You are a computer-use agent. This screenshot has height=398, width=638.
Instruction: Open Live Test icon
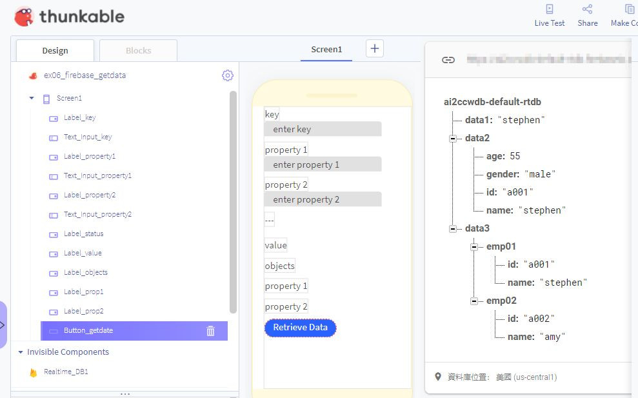(x=549, y=10)
